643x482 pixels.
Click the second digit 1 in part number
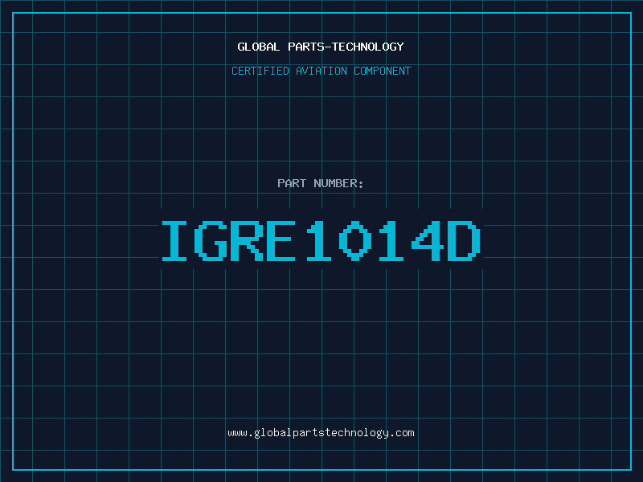(393, 241)
